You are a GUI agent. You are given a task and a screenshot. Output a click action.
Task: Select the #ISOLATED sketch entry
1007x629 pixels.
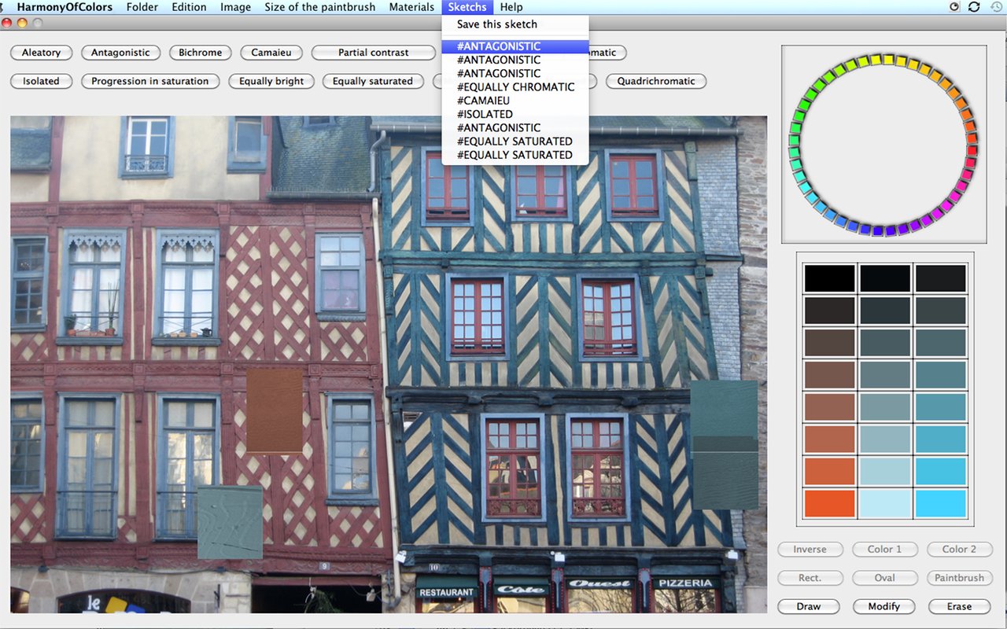click(x=485, y=114)
